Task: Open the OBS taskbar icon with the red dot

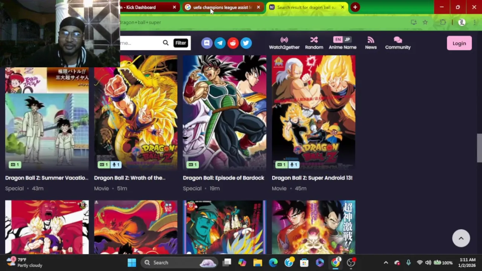Action: click(x=351, y=262)
